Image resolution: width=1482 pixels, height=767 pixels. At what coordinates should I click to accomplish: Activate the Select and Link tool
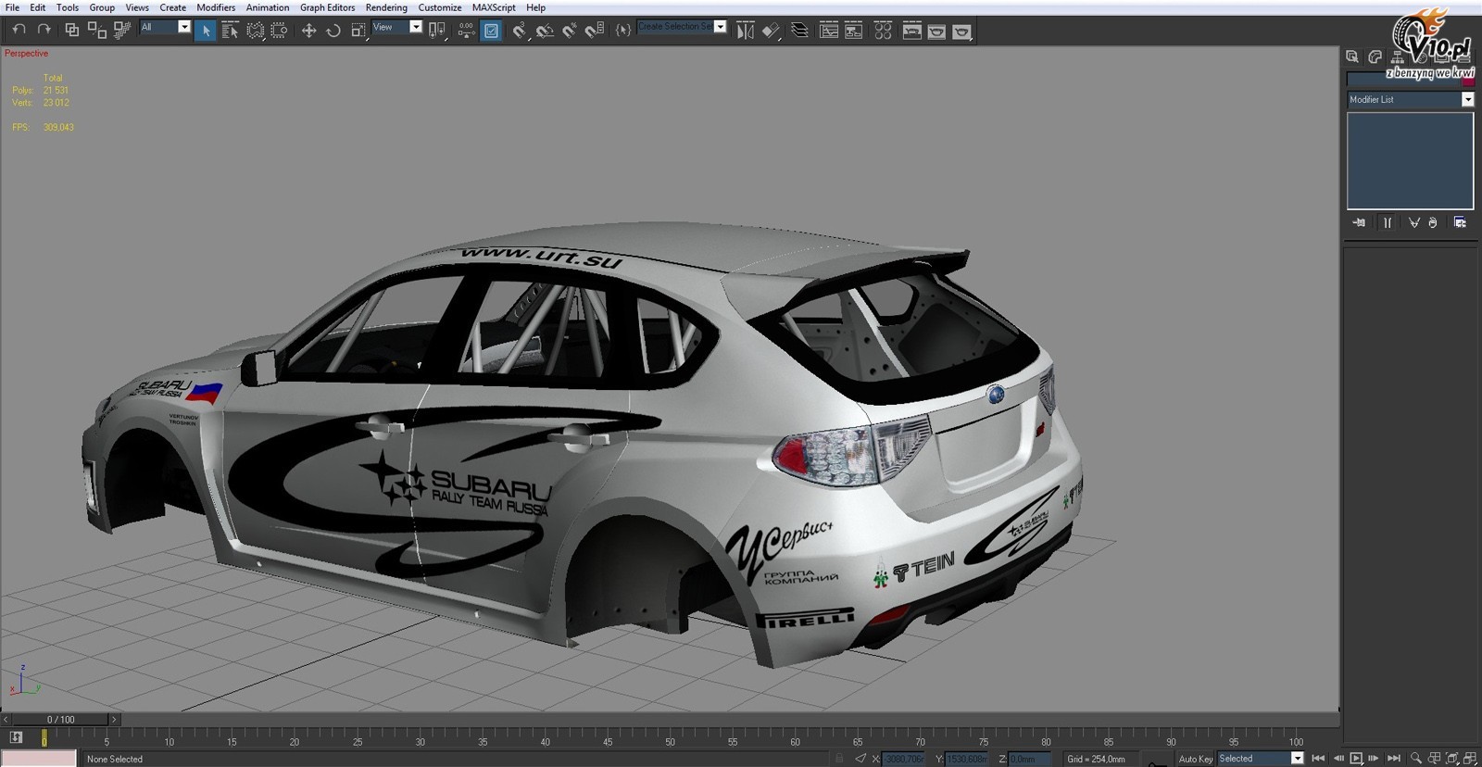pos(72,31)
